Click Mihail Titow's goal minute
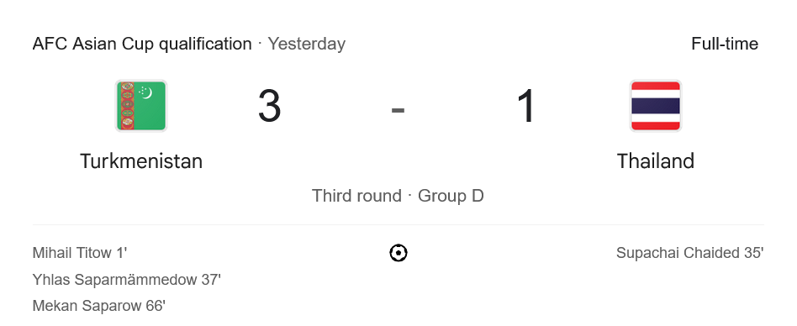 [x=121, y=253]
